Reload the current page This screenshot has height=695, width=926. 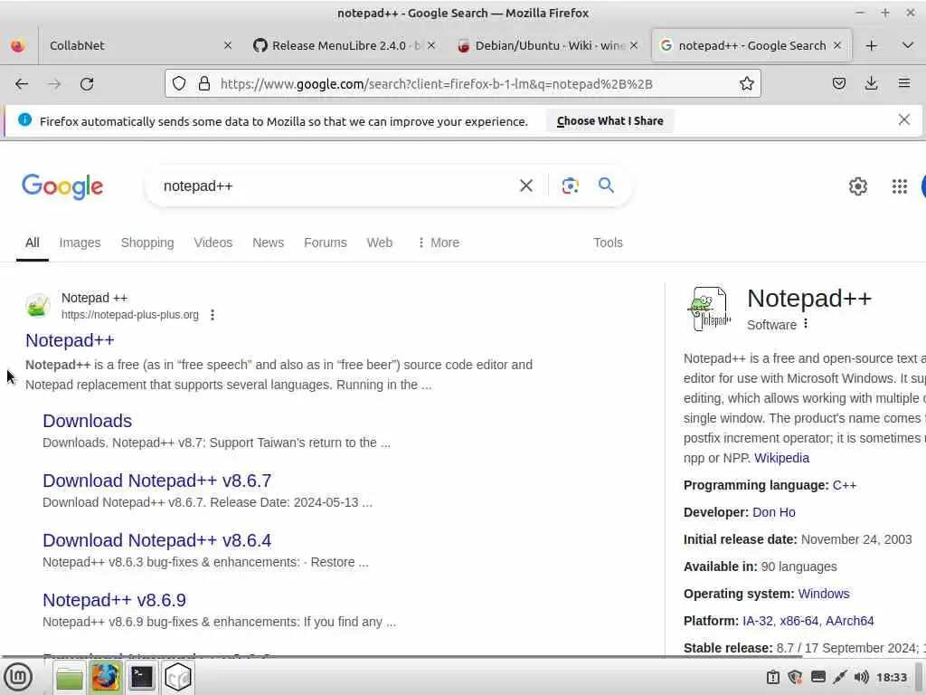[87, 84]
